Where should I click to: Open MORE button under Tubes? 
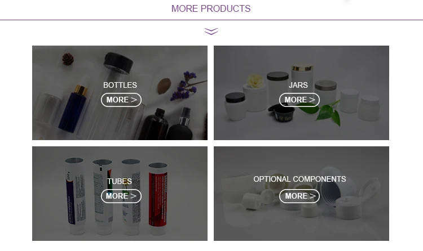(121, 196)
